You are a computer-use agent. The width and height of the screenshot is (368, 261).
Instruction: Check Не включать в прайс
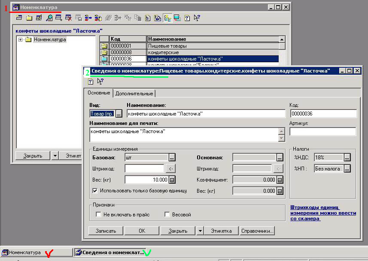[x=99, y=215]
